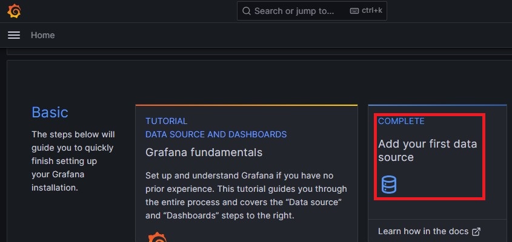Screen dimensions: 512x242
Task: Click the DATA SOURCE AND DASHBOARDS heading
Action: pyautogui.click(x=216, y=134)
